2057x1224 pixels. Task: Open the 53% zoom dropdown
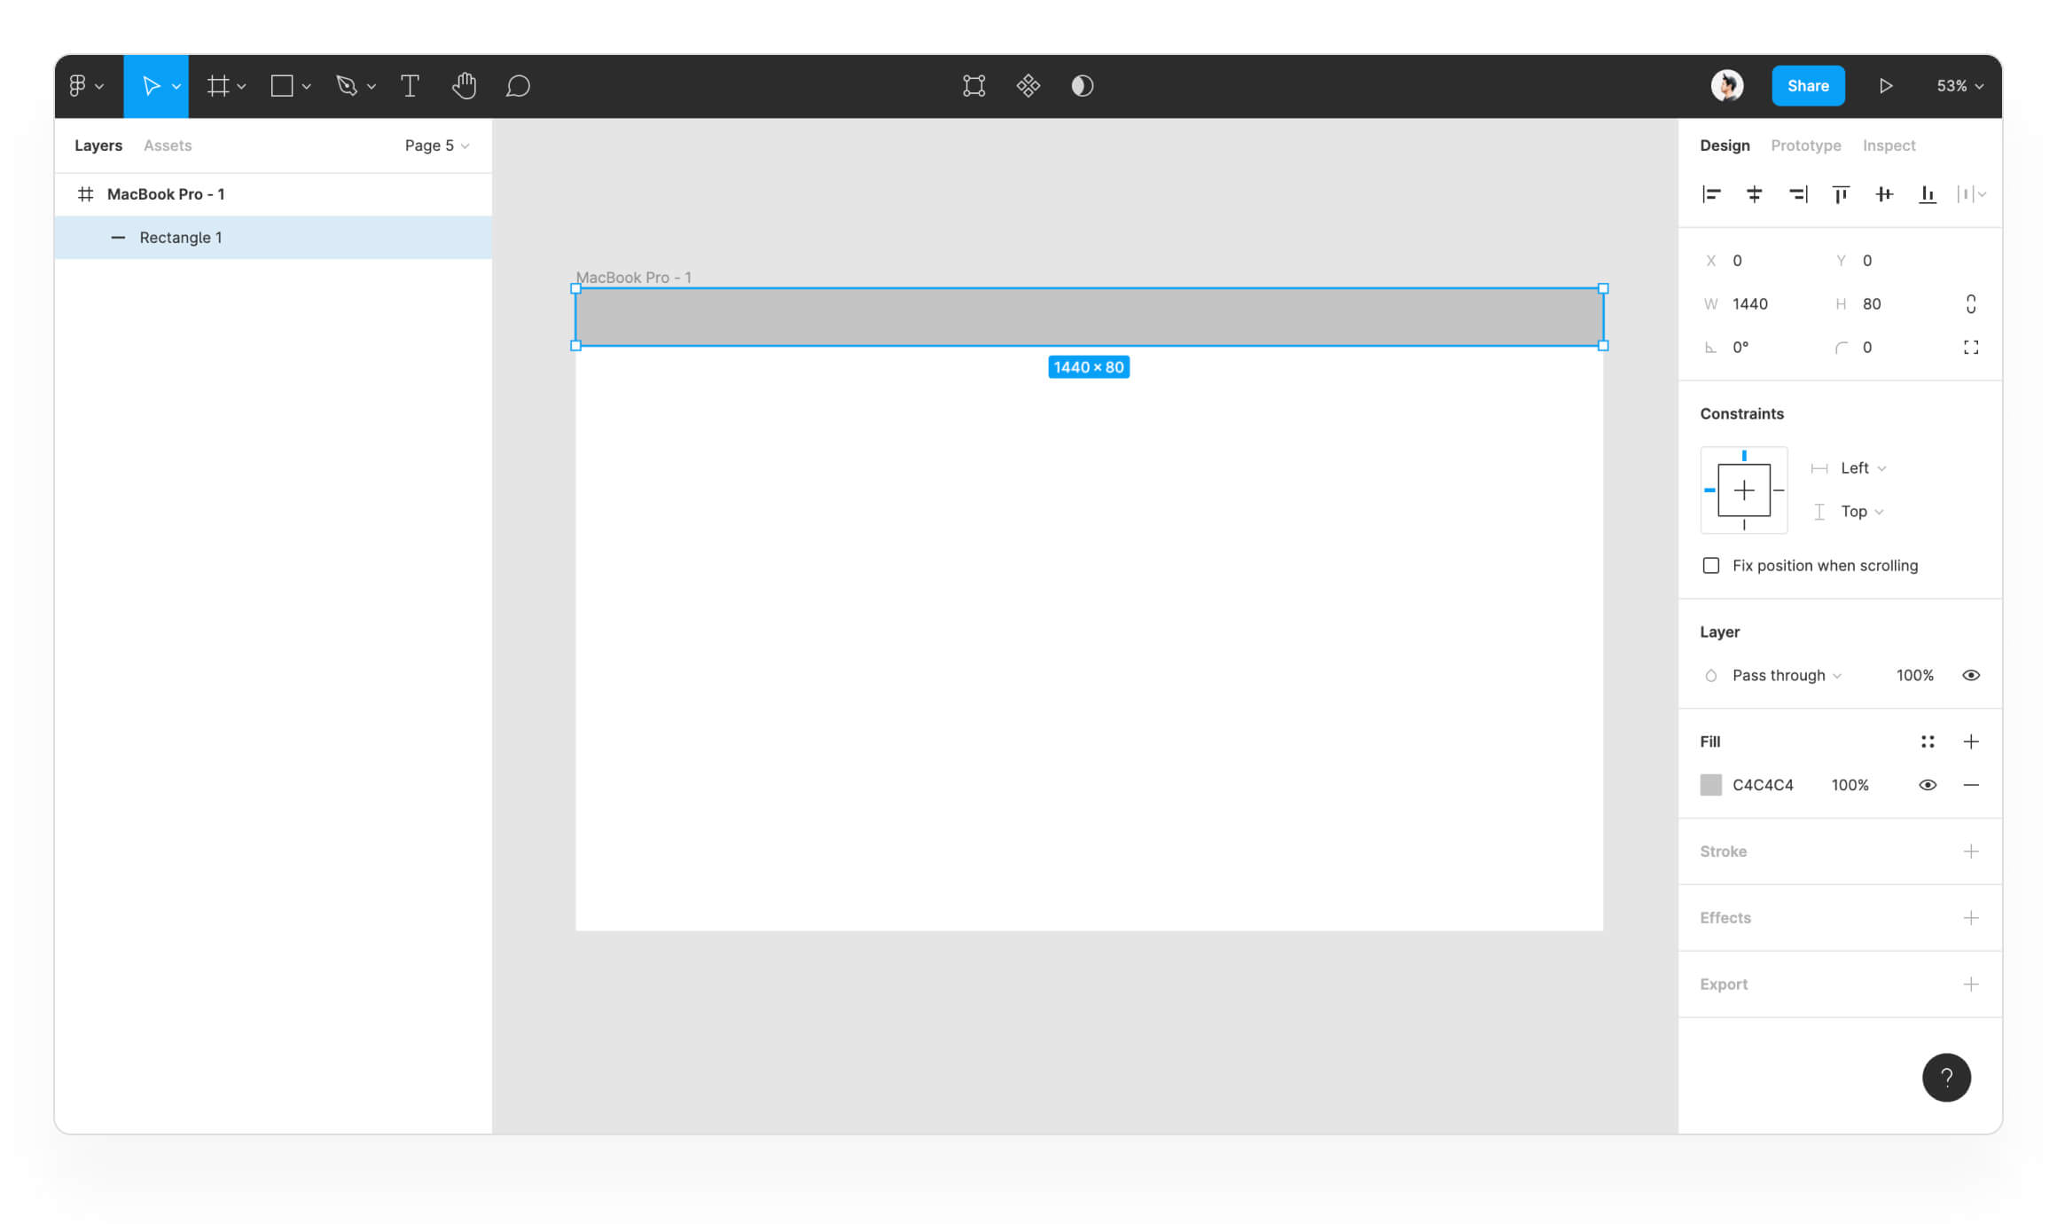(1959, 86)
